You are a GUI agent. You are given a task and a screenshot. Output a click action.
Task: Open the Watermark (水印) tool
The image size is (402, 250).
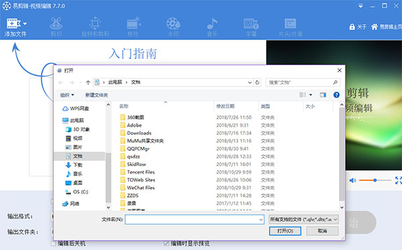[174, 27]
